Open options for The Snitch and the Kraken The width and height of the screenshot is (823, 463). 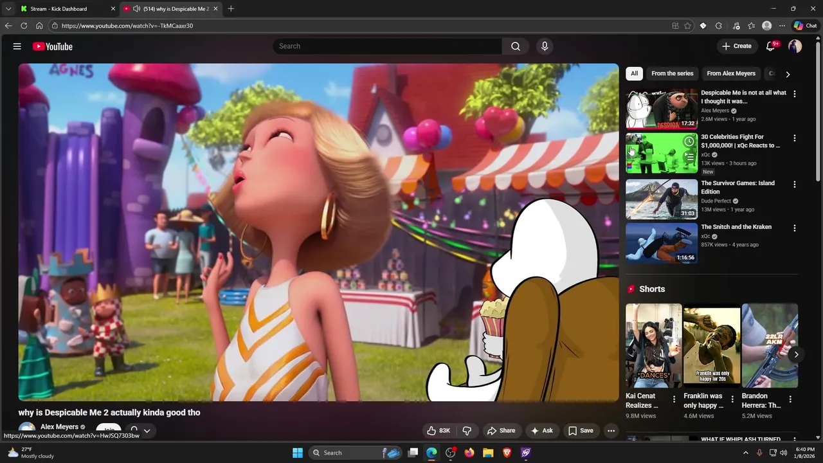click(x=795, y=228)
